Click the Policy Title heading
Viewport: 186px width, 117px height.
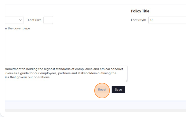pyautogui.click(x=140, y=11)
